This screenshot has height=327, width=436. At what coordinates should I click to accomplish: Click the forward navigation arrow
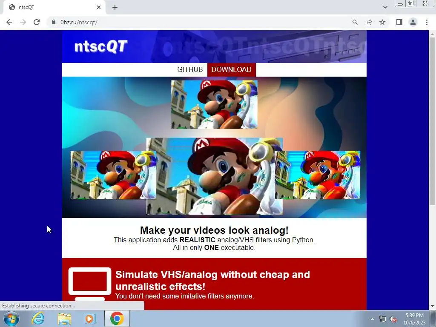[x=23, y=22]
